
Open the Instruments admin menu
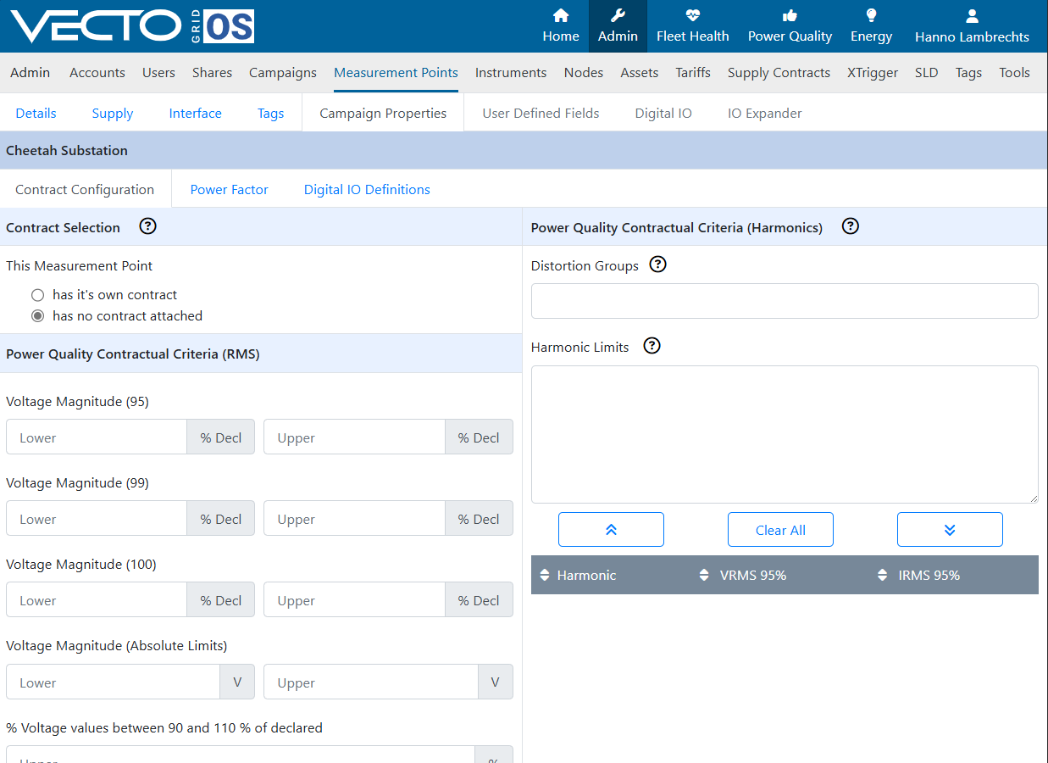click(x=511, y=73)
